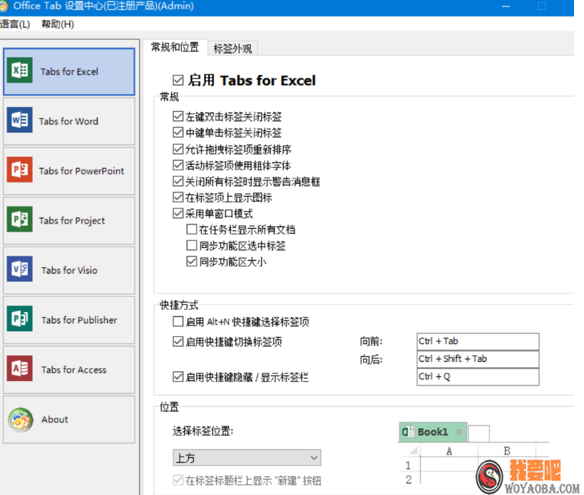Open the Access icon in sidebar
The width and height of the screenshot is (584, 495).
[20, 368]
